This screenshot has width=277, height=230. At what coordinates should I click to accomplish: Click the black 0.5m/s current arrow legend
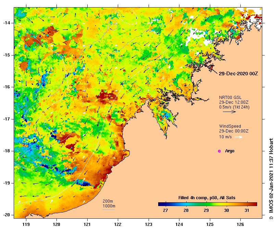pyautogui.click(x=229, y=112)
